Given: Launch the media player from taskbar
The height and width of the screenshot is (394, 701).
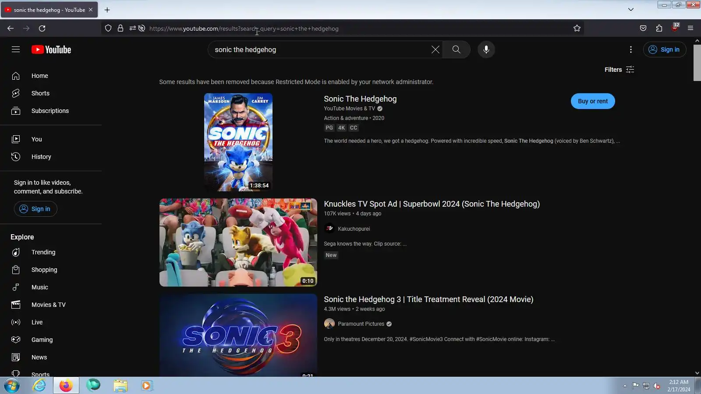Looking at the screenshot, I should [x=146, y=386].
